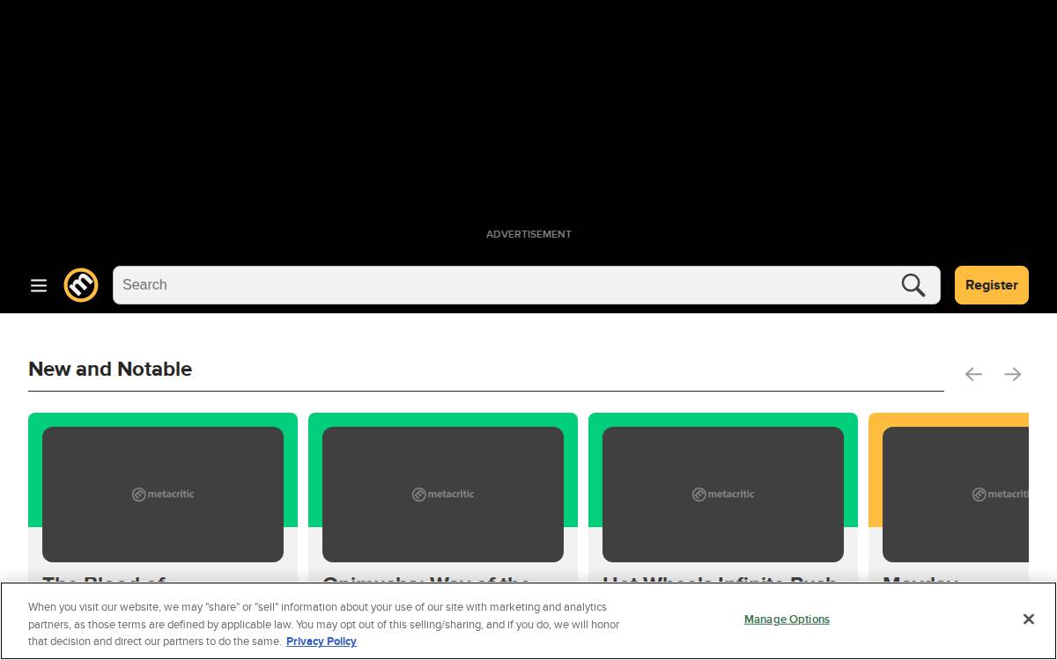1057x660 pixels.
Task: Show next New and Notable items
Action: tap(1013, 374)
